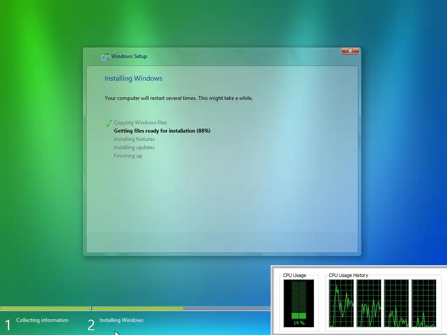Screen dimensions: 447x335
Task: Click the step 1 progress bar
Action: [x=45, y=308]
